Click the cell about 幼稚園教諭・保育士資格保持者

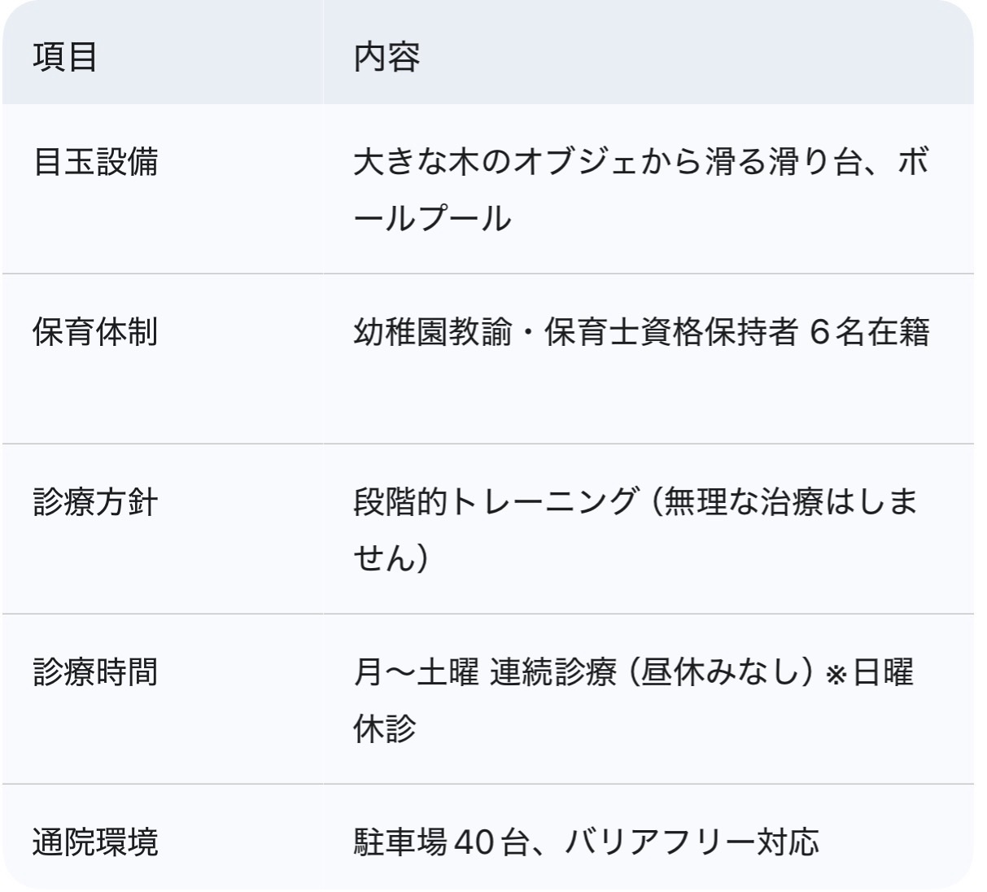[x=640, y=332]
